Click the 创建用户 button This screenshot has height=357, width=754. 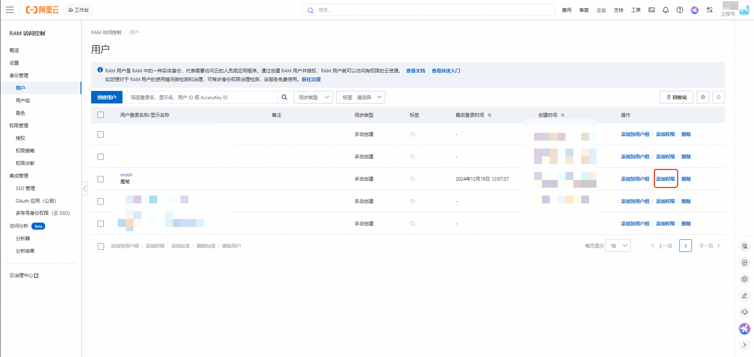(107, 97)
